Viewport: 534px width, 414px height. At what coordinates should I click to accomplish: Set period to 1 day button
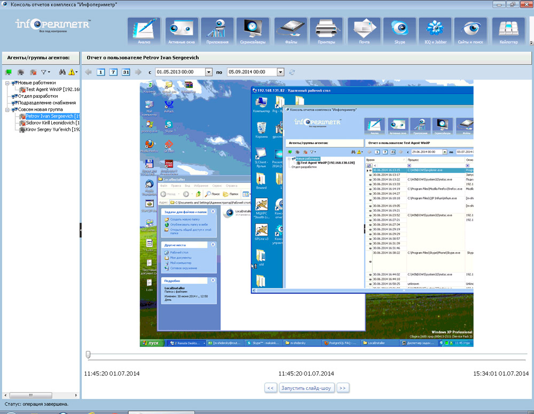(101, 72)
